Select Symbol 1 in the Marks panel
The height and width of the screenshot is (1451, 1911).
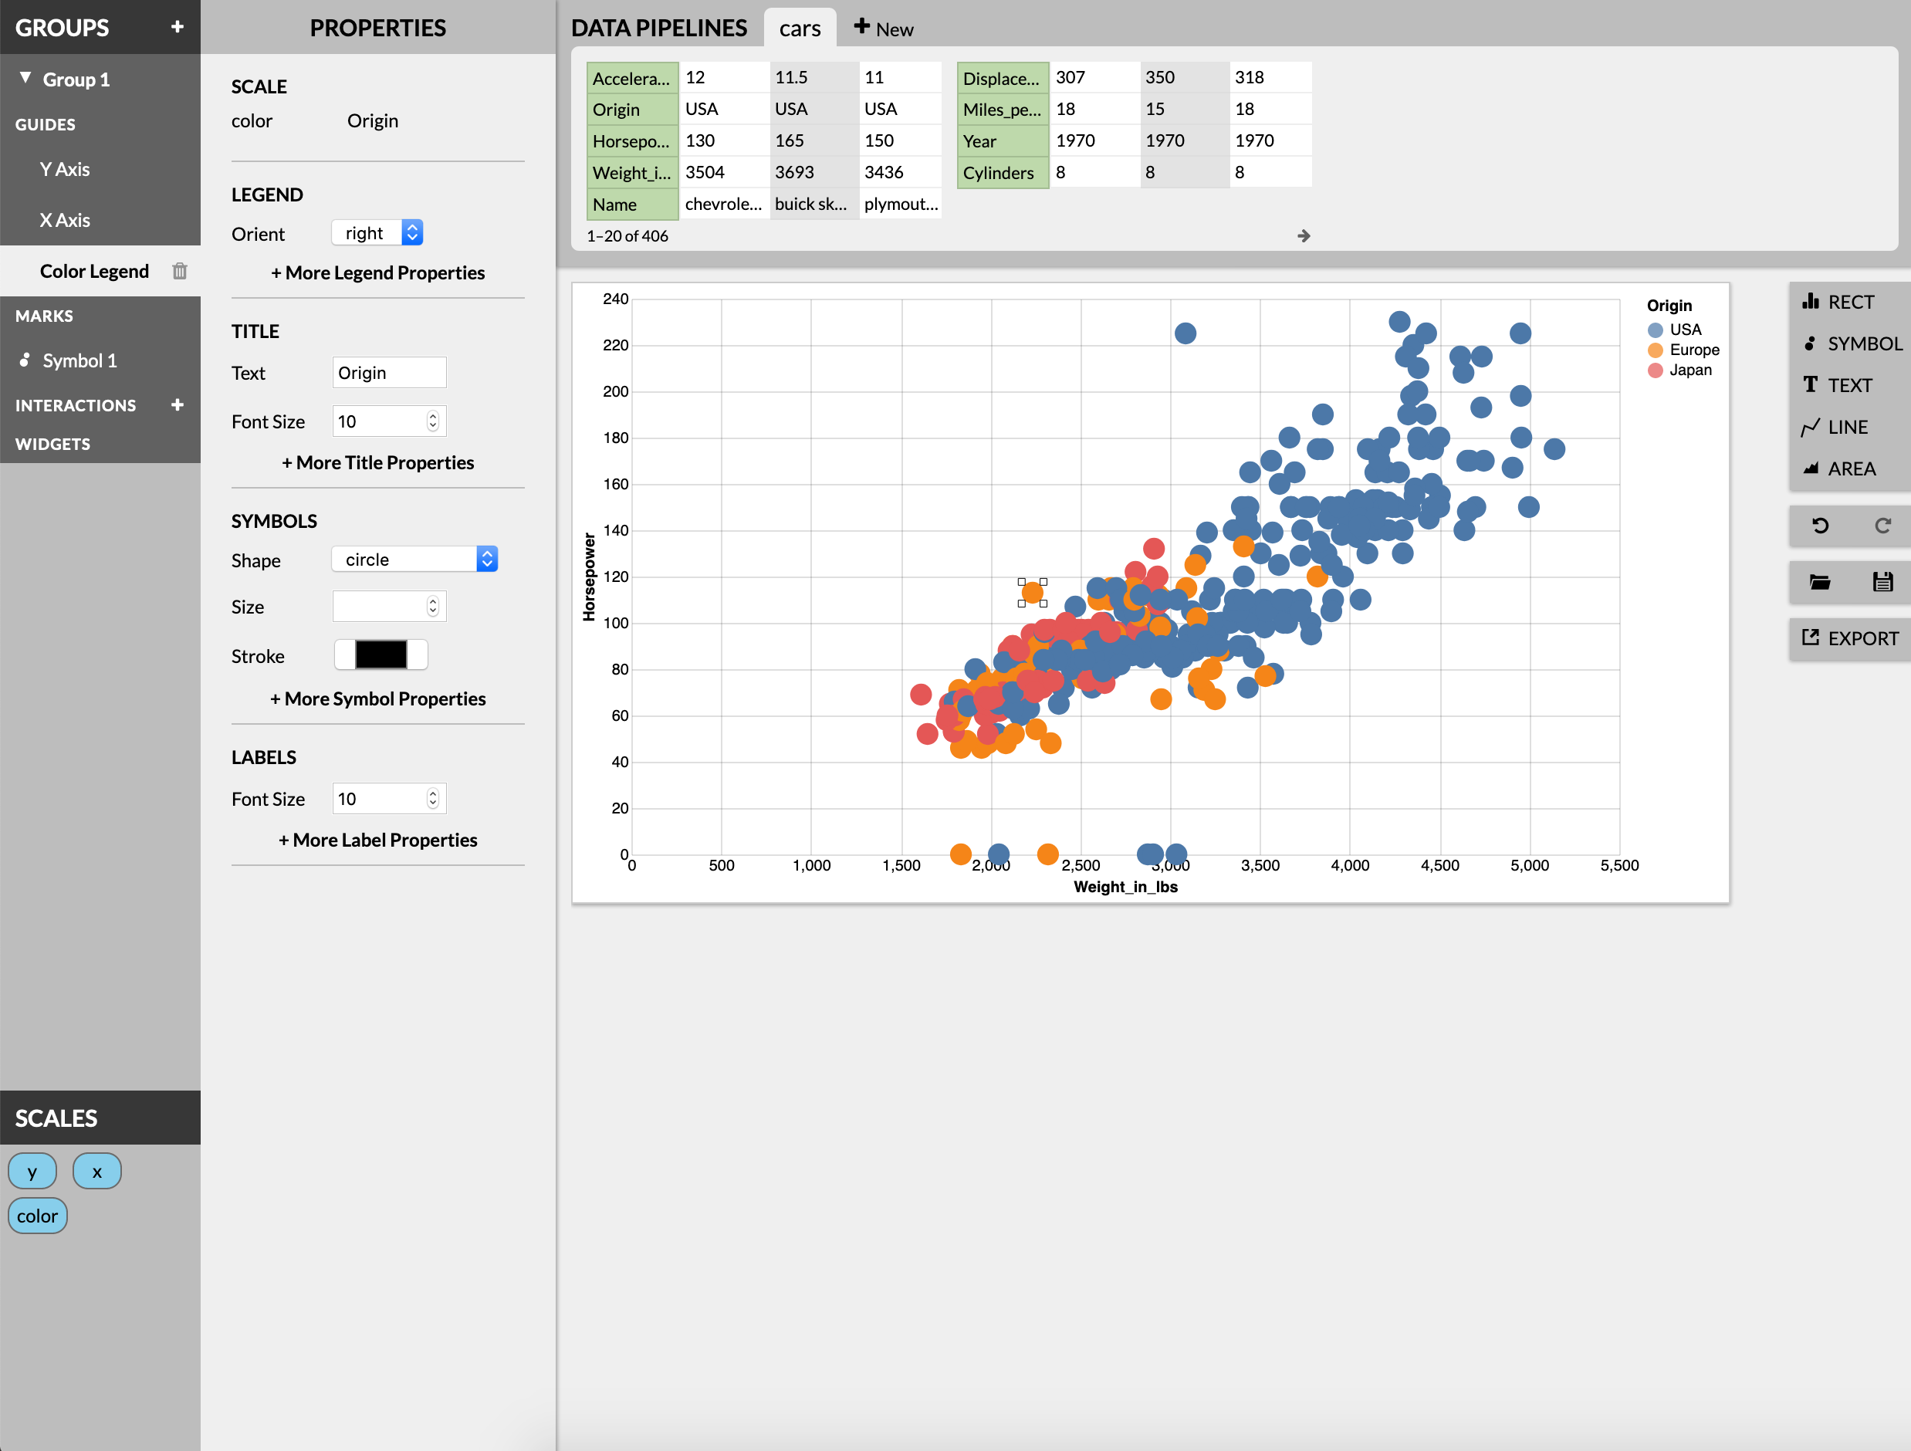coord(79,360)
